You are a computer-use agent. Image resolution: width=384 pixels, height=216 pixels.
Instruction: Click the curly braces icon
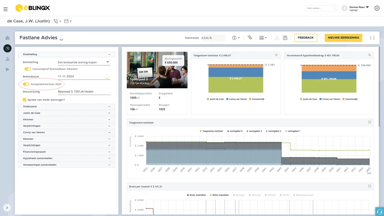(372, 38)
